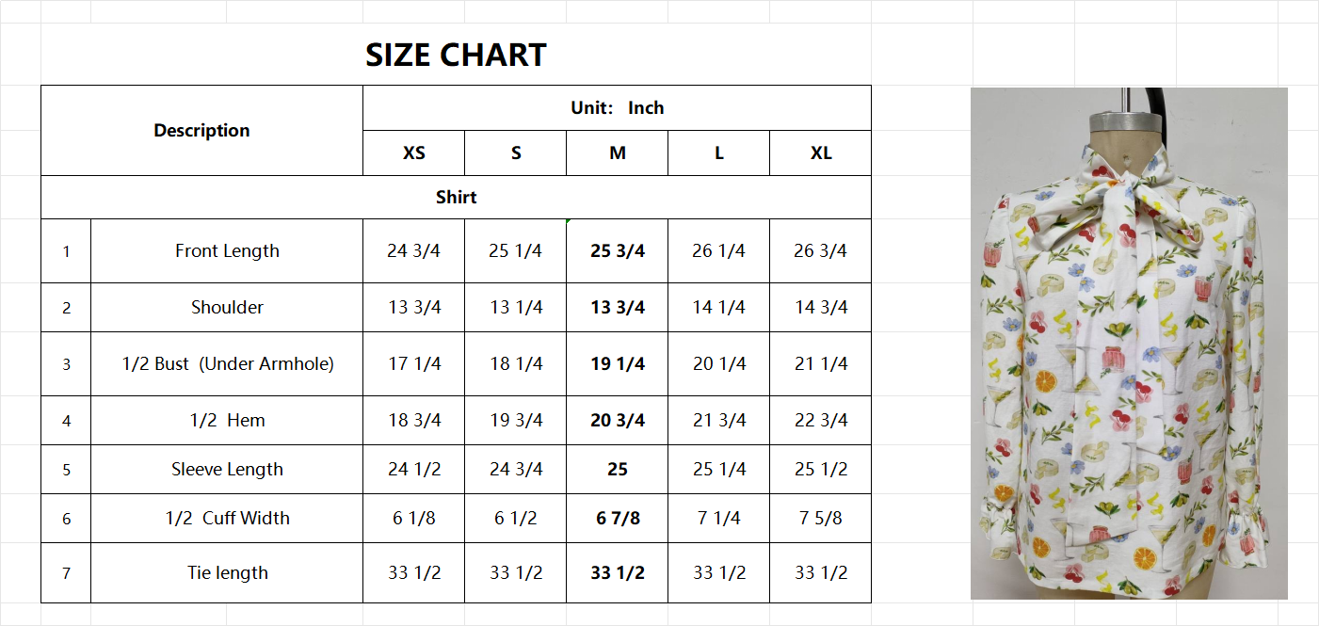The image size is (1319, 626).
Task: Select the Shoulder label cell
Action: click(227, 308)
